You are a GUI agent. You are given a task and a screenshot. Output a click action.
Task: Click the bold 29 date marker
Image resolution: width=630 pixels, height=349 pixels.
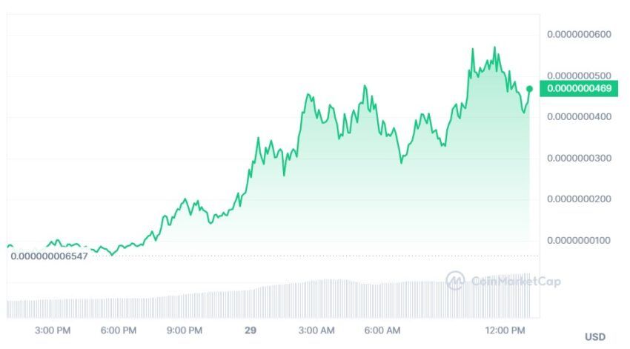[x=251, y=330]
